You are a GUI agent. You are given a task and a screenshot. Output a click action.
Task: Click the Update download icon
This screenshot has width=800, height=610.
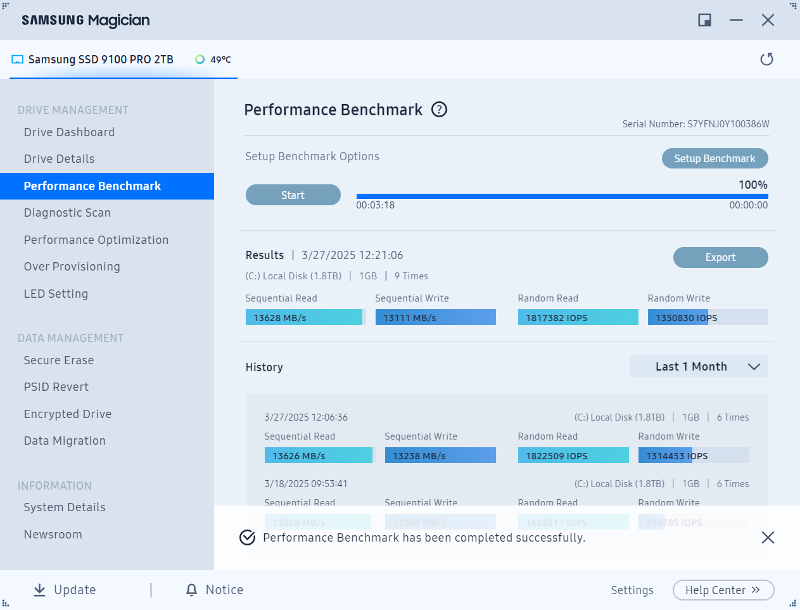tap(39, 590)
